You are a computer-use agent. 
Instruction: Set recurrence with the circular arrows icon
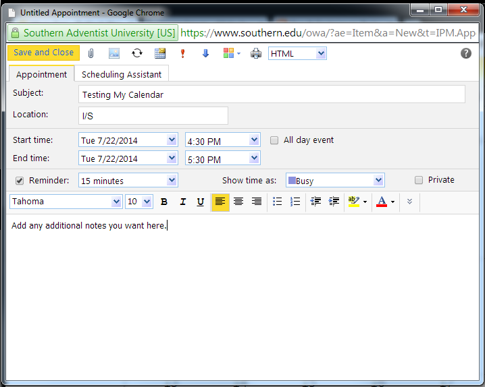pyautogui.click(x=137, y=53)
